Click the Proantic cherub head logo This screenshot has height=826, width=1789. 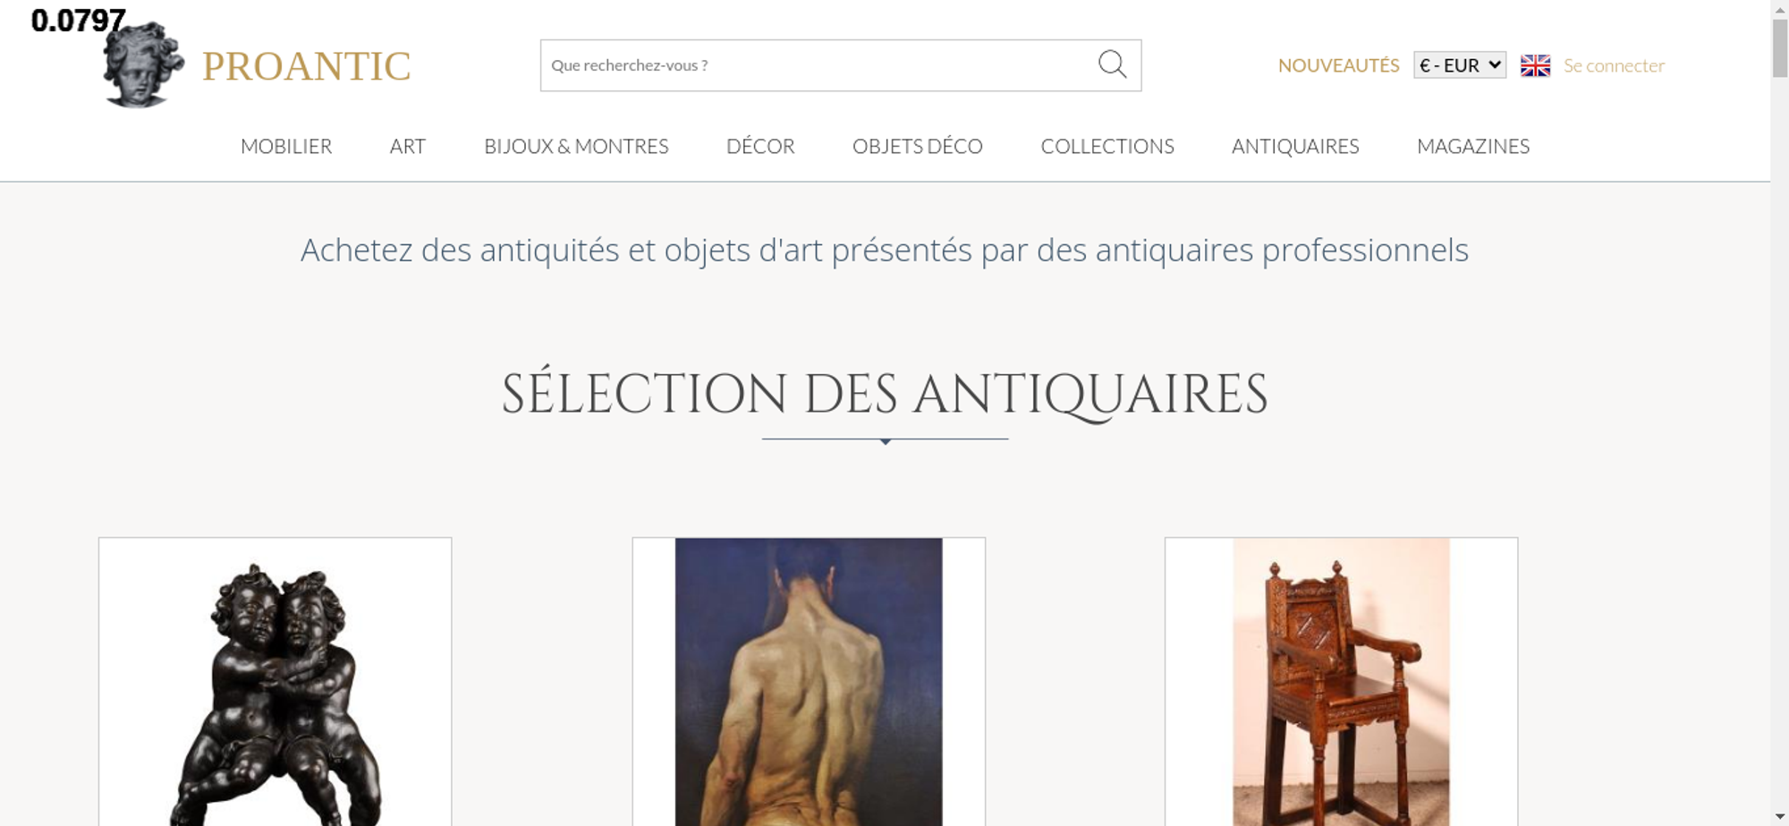(143, 64)
